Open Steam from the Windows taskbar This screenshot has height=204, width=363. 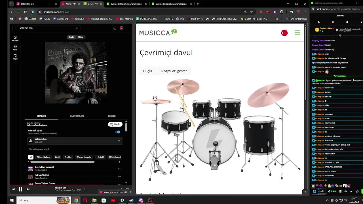click(132, 200)
